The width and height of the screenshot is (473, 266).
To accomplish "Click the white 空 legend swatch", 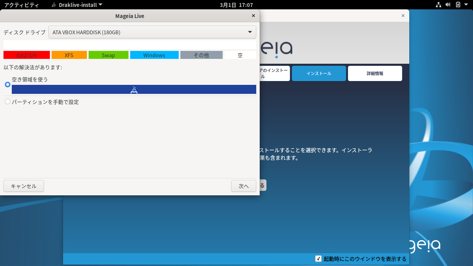I will click(x=240, y=55).
